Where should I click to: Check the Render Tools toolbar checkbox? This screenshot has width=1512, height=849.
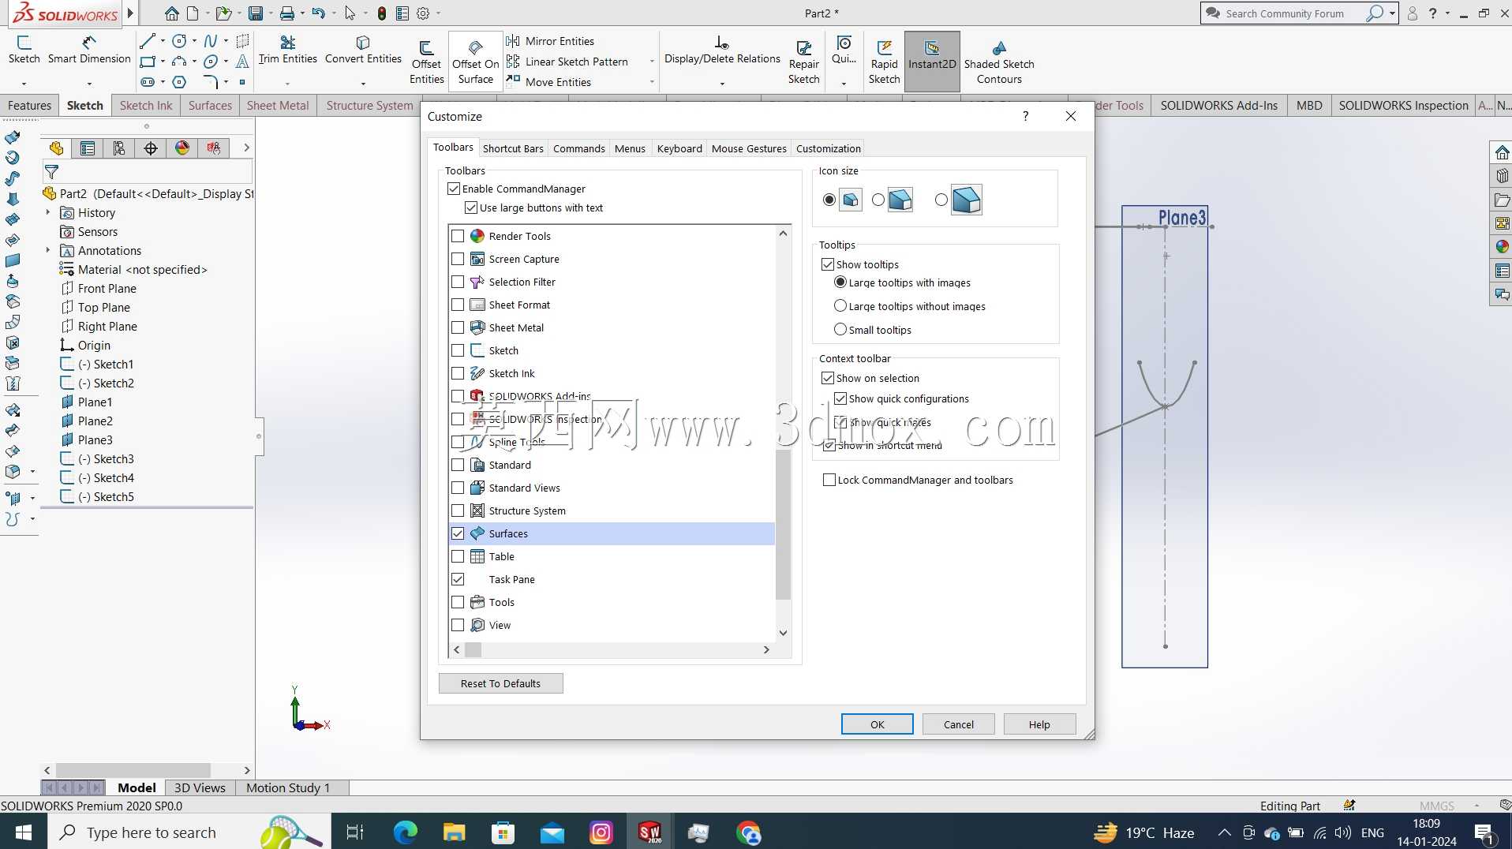click(458, 236)
